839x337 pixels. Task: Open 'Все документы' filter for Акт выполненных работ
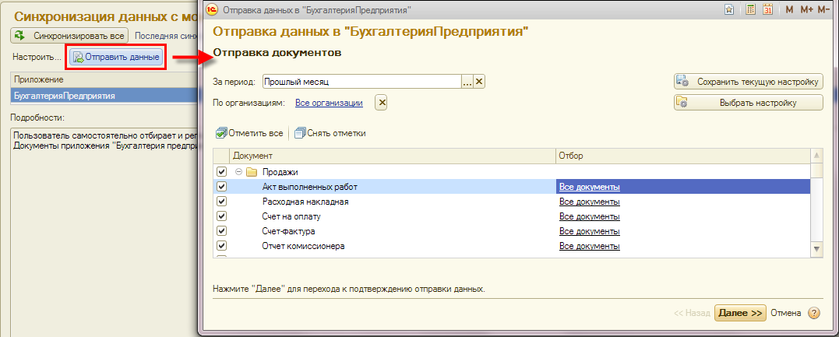tap(590, 187)
